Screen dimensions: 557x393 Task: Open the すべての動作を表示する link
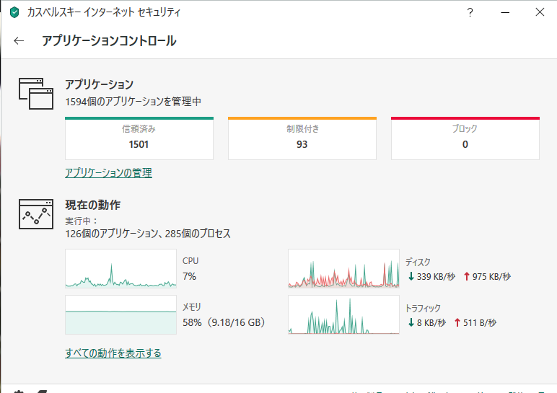tap(113, 353)
